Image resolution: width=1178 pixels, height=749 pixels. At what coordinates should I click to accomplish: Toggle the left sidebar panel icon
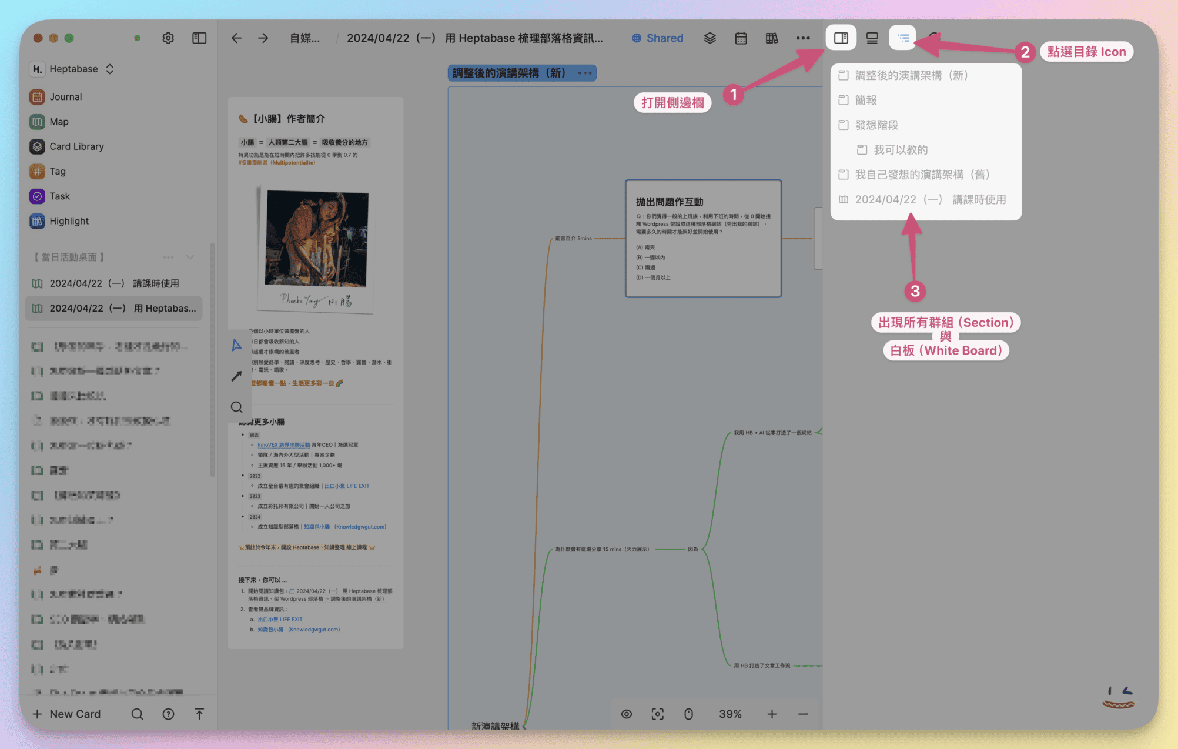click(199, 38)
